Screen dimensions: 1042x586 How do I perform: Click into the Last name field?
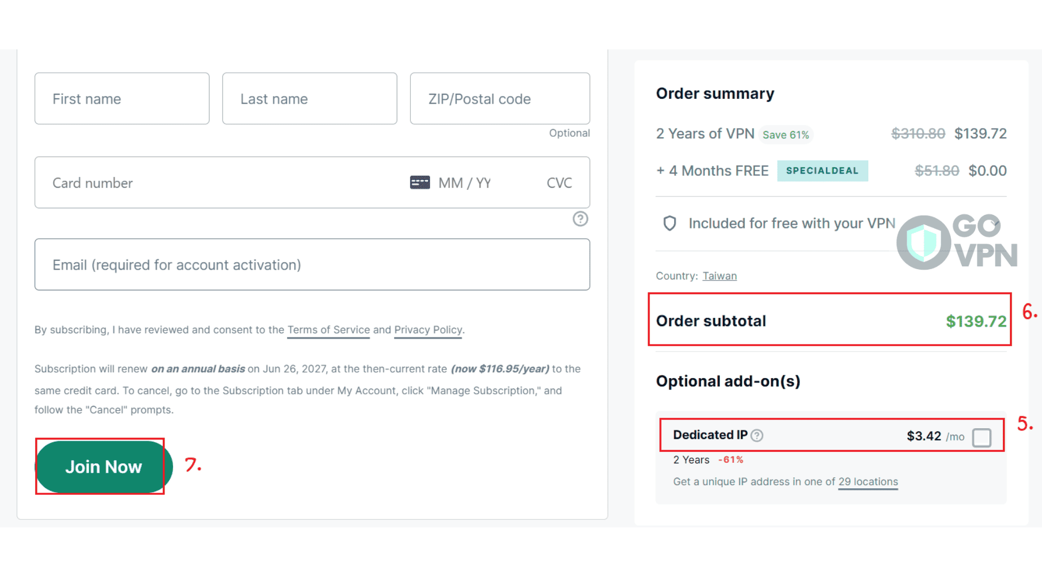pyautogui.click(x=309, y=99)
